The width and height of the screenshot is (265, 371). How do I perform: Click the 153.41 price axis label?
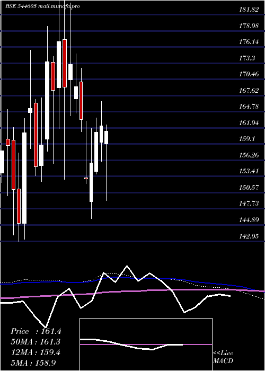point(249,171)
